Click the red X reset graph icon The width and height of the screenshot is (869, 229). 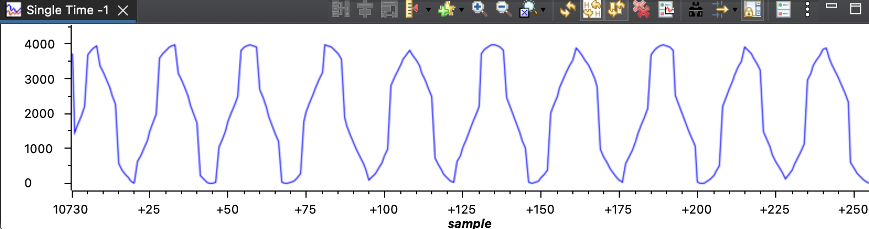641,9
